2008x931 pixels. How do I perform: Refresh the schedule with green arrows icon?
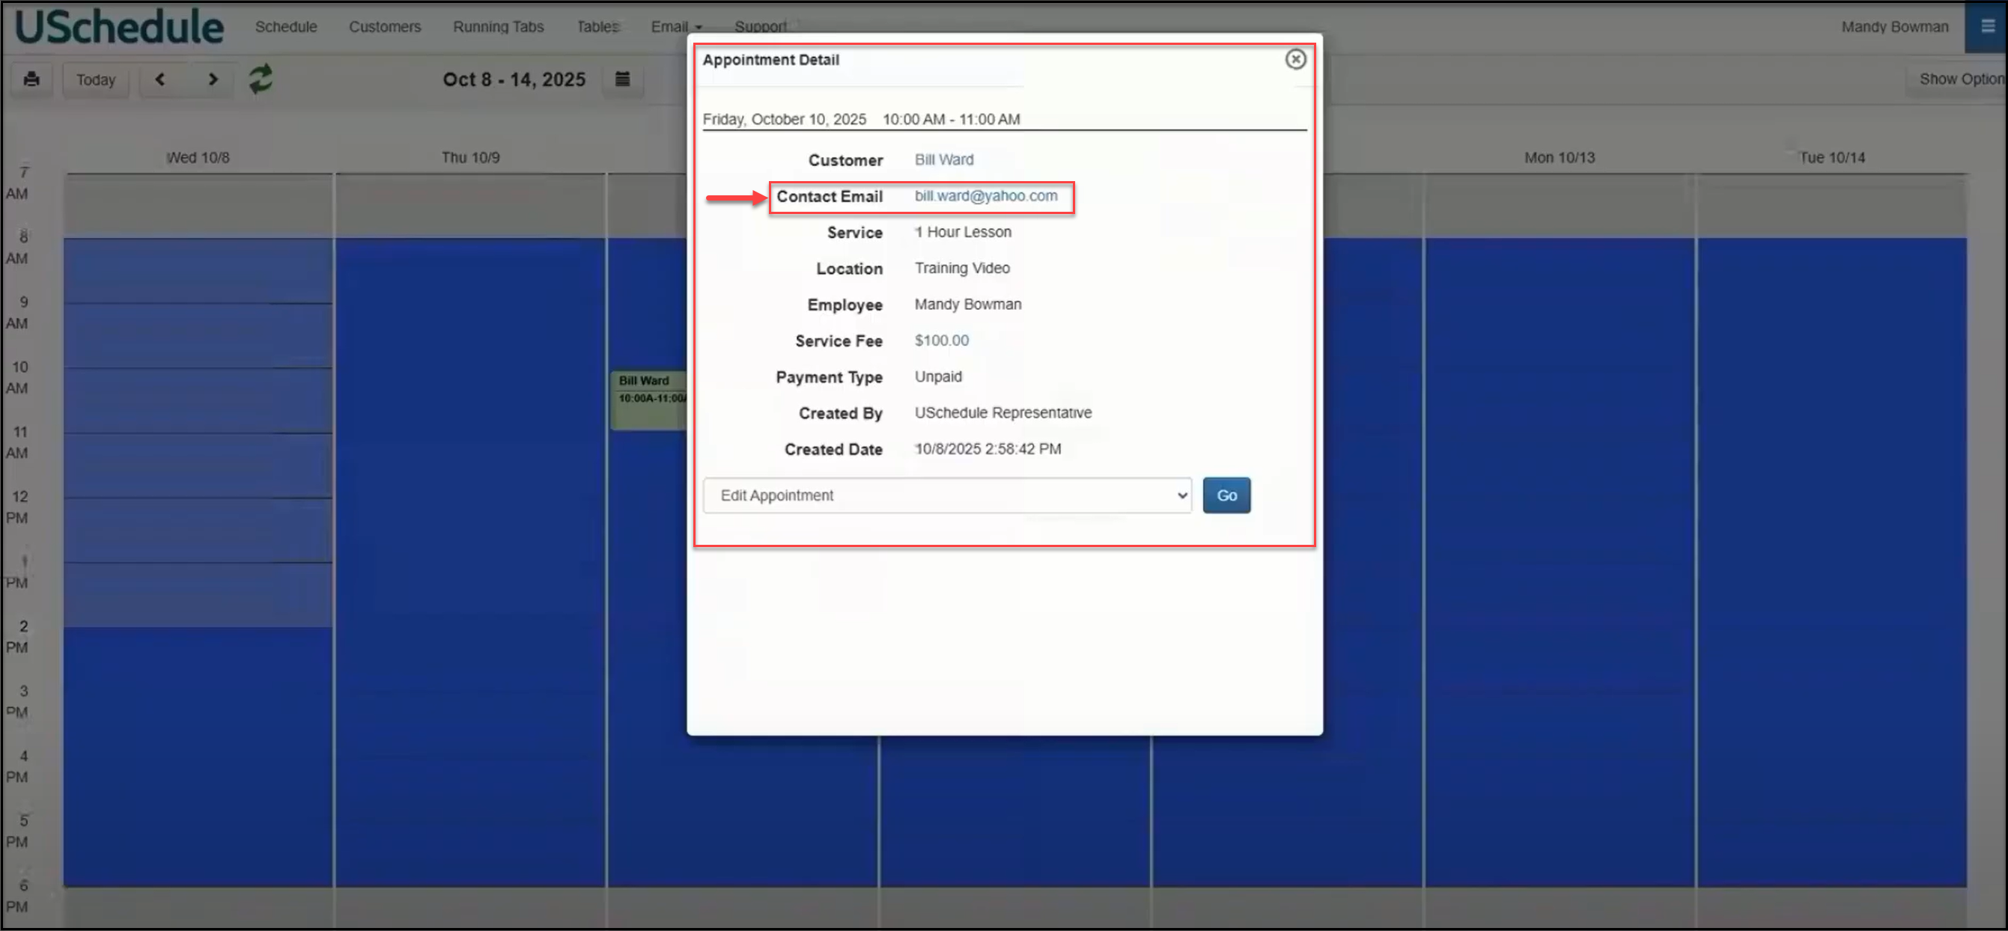[x=261, y=79]
